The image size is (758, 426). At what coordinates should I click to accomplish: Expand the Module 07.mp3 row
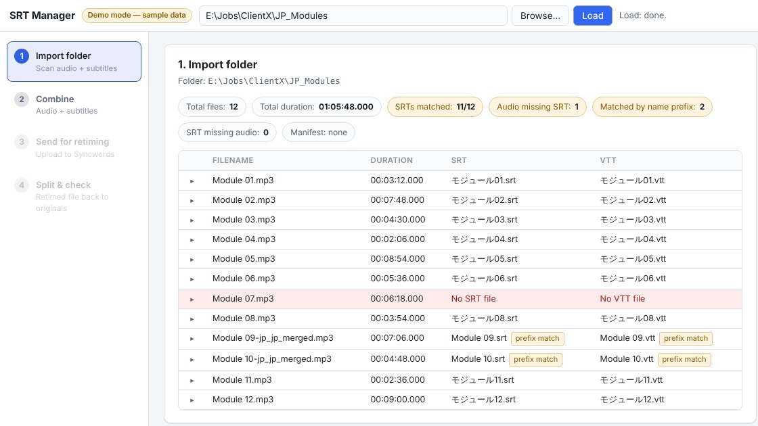coord(192,300)
